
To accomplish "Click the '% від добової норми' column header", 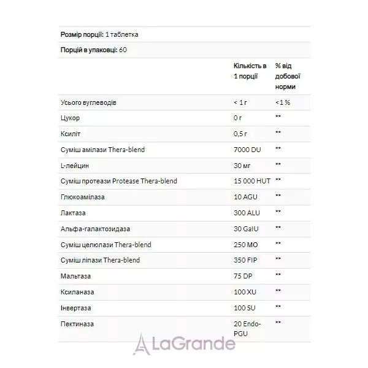I will (x=288, y=76).
